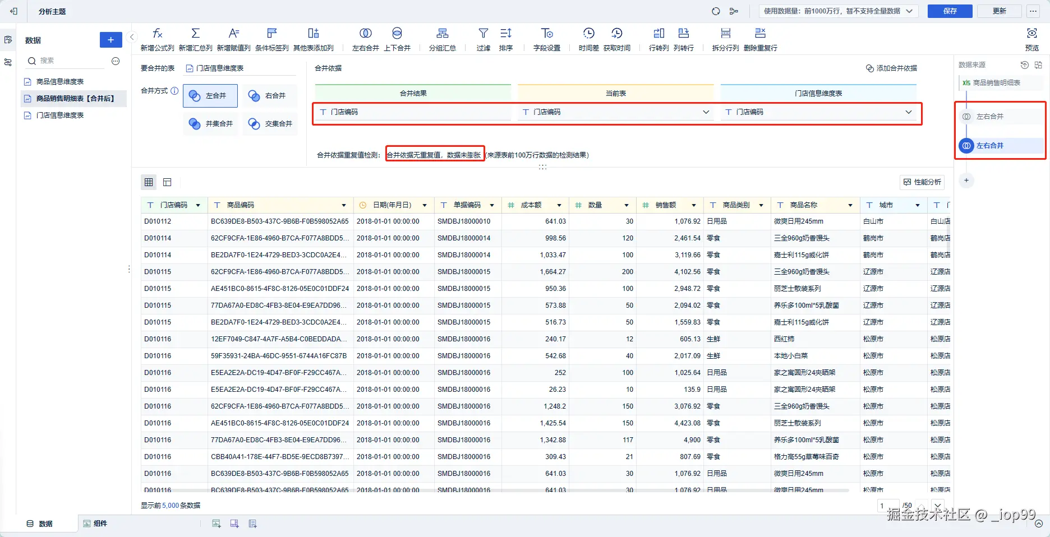Switch to the 组件 bottom tab
Screen dimensions: 1050x537
click(x=95, y=524)
